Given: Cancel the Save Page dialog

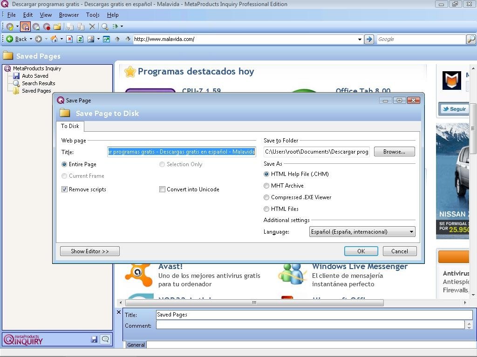Looking at the screenshot, I should pyautogui.click(x=399, y=251).
